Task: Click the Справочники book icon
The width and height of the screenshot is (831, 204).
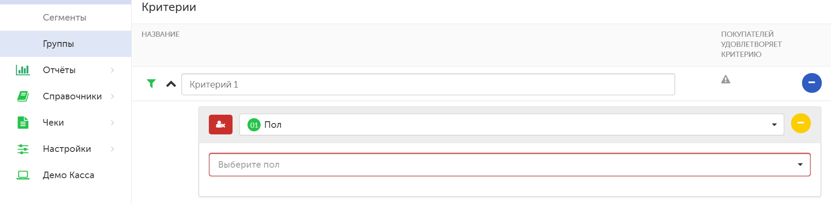Action: [23, 96]
